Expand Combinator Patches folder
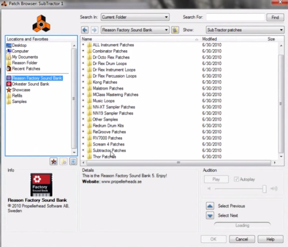 coord(83,51)
